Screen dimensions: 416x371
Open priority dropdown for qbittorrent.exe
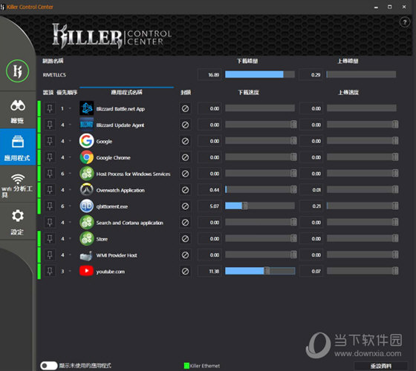pos(70,206)
